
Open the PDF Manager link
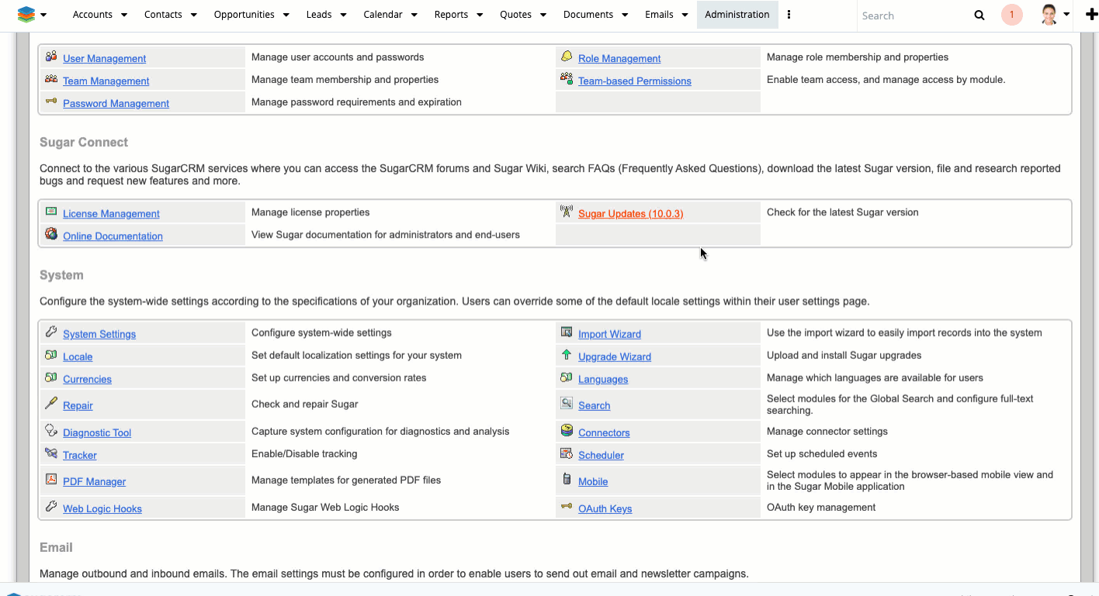[x=94, y=481]
